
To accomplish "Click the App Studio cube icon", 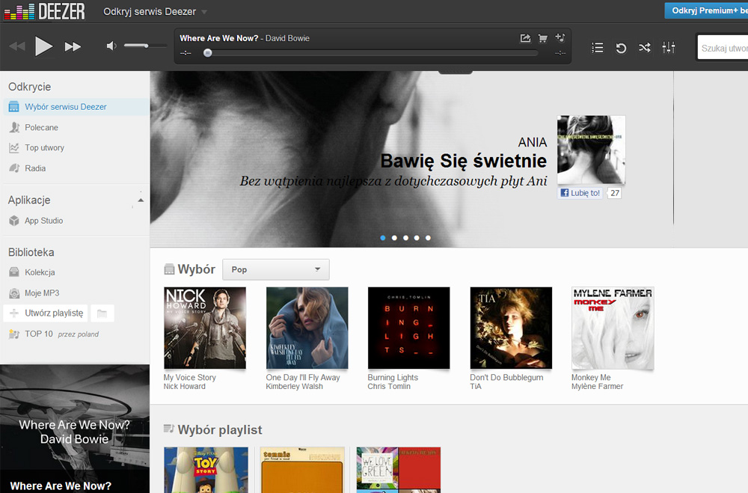I will pos(14,221).
